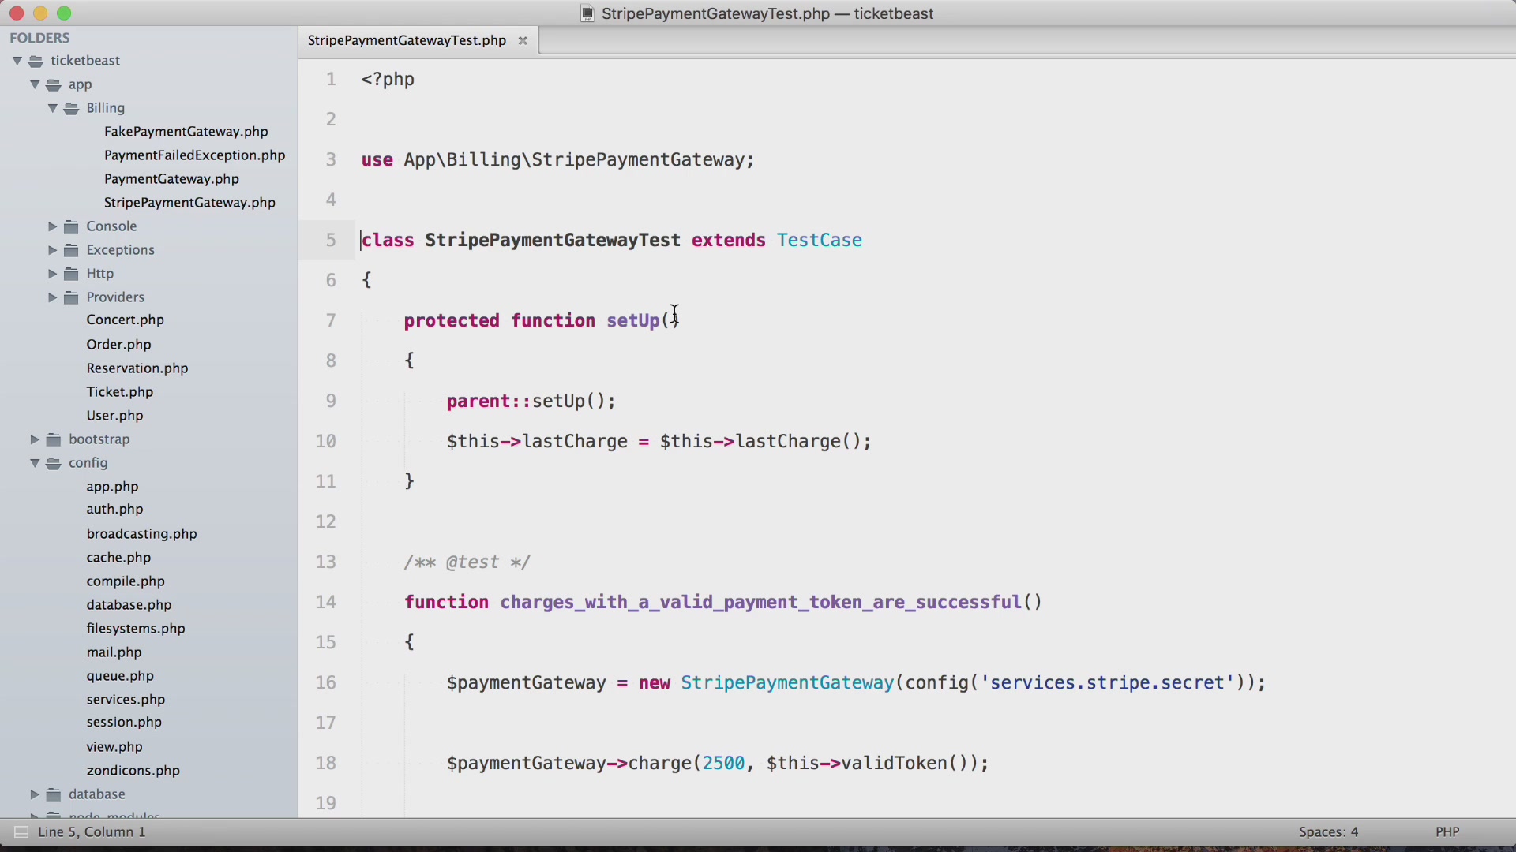This screenshot has width=1516, height=852.
Task: Open filesystems.php config file
Action: (136, 629)
